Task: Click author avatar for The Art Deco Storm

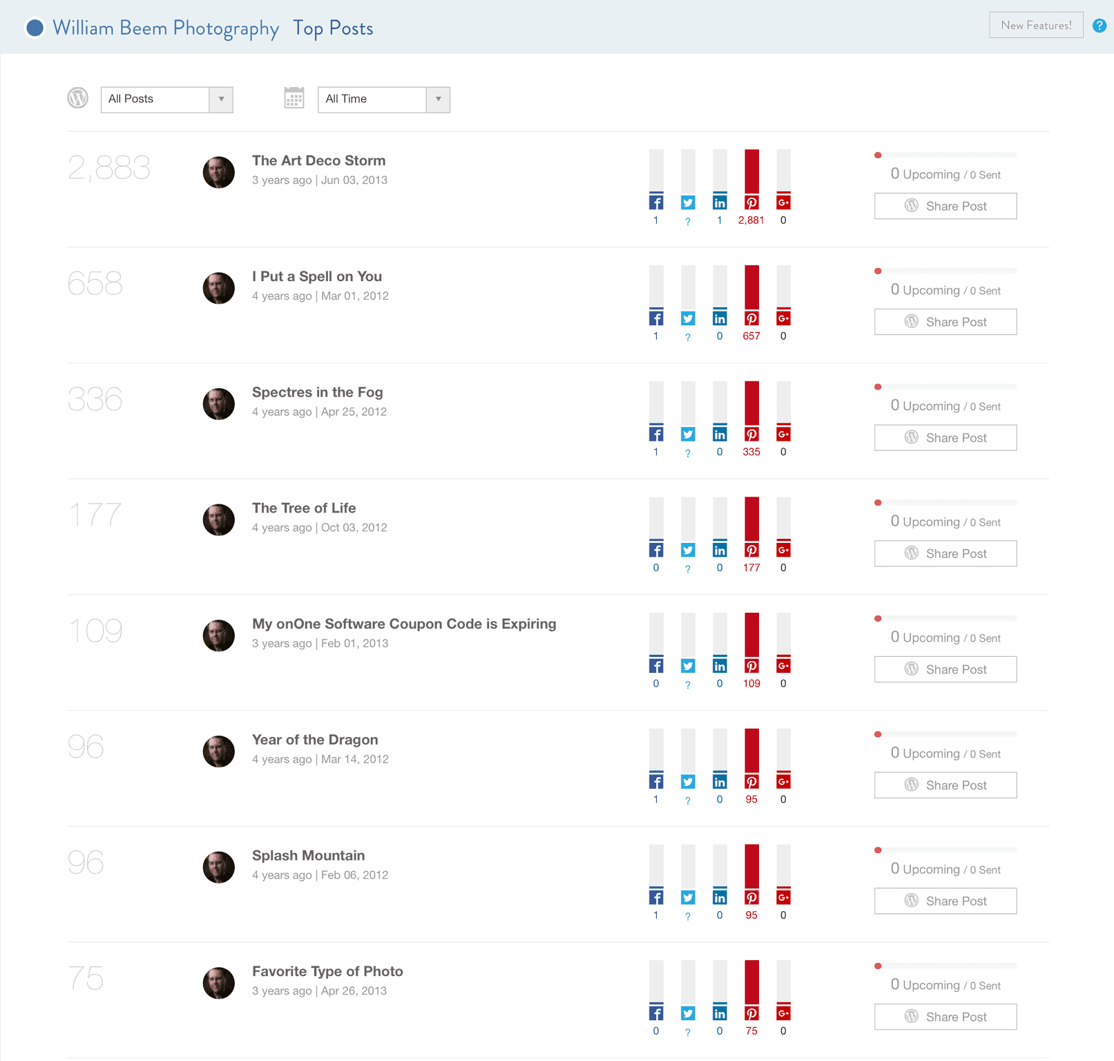Action: 219,172
